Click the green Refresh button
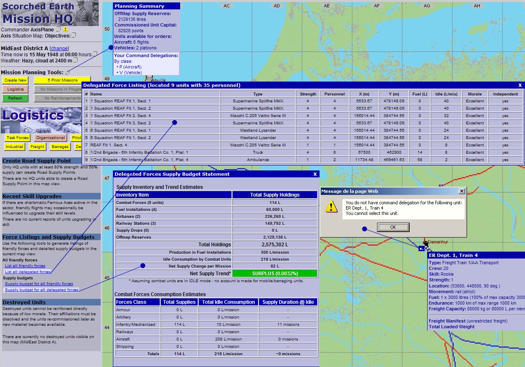The width and height of the screenshot is (525, 367). pos(15,98)
